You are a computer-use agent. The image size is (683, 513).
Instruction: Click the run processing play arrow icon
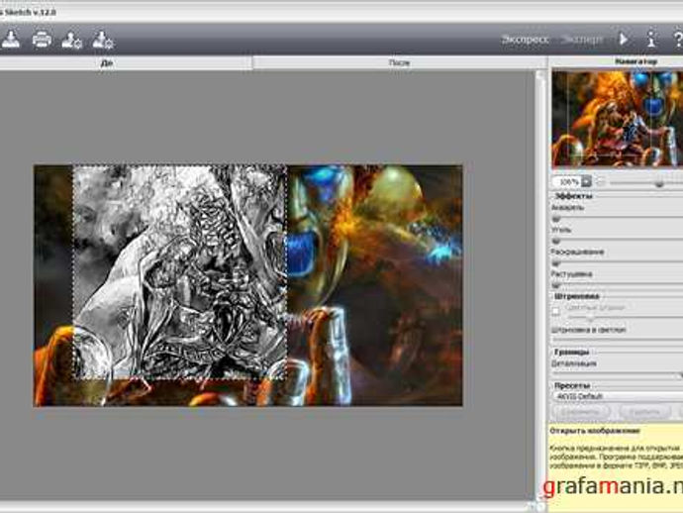624,40
